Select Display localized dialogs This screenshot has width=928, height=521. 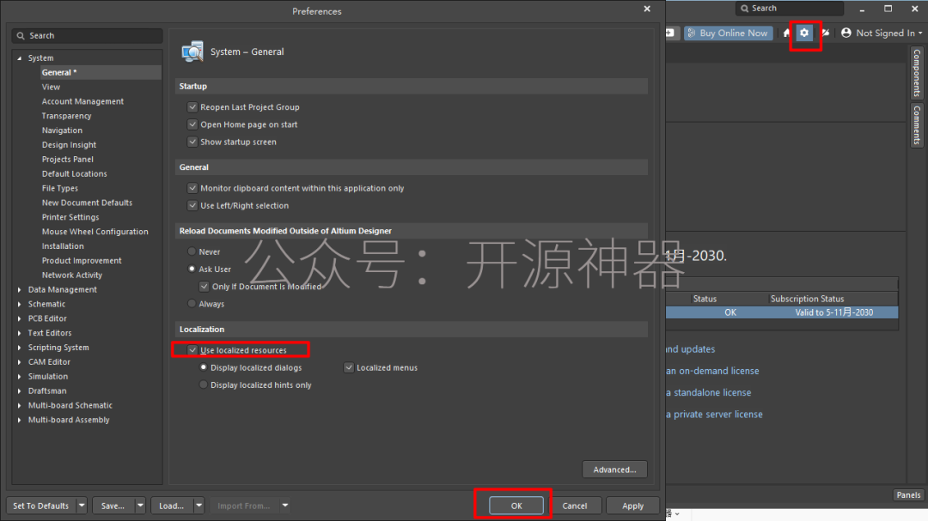(204, 367)
